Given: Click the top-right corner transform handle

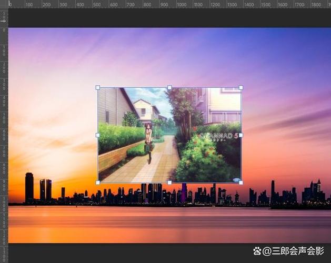Looking at the screenshot, I should point(240,87).
